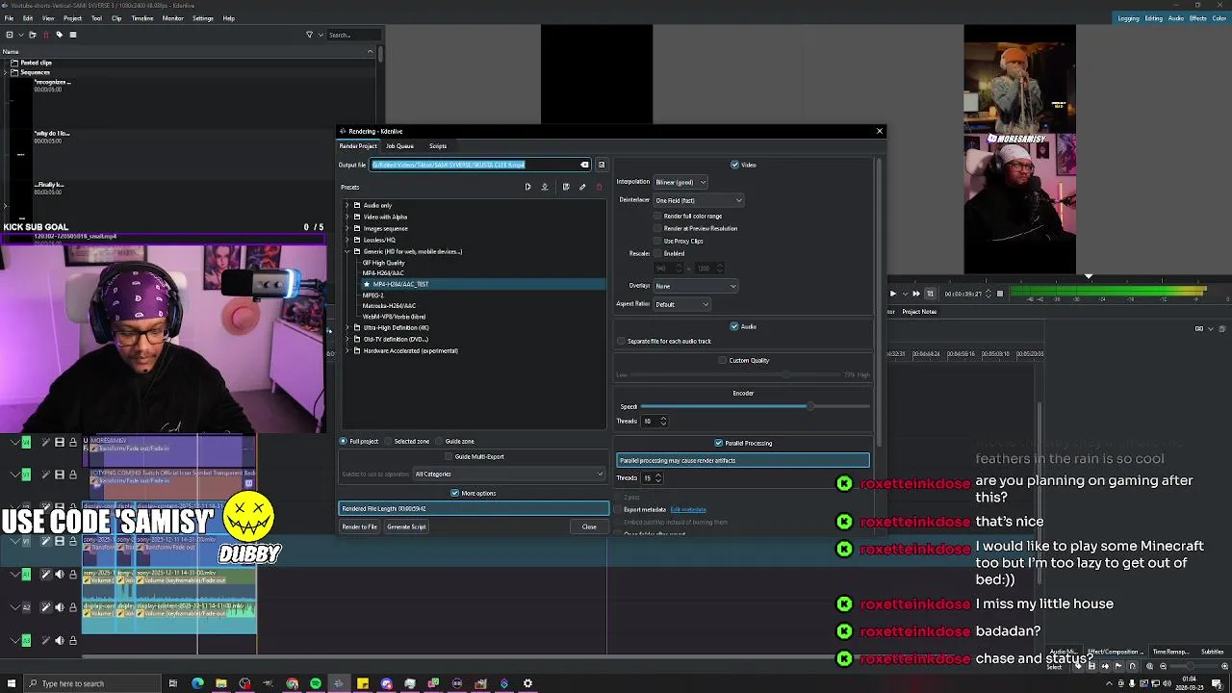This screenshot has width=1232, height=693.
Task: Click the red delete clip icon in bin
Action: click(x=45, y=35)
